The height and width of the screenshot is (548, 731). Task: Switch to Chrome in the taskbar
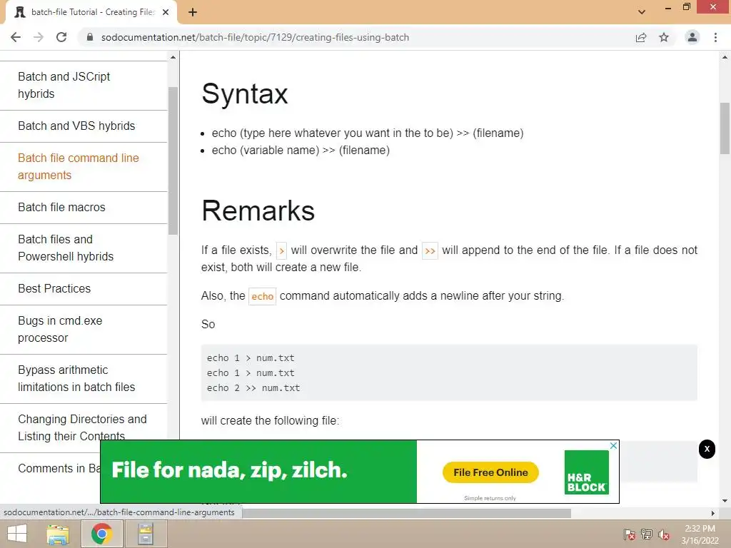[101, 534]
